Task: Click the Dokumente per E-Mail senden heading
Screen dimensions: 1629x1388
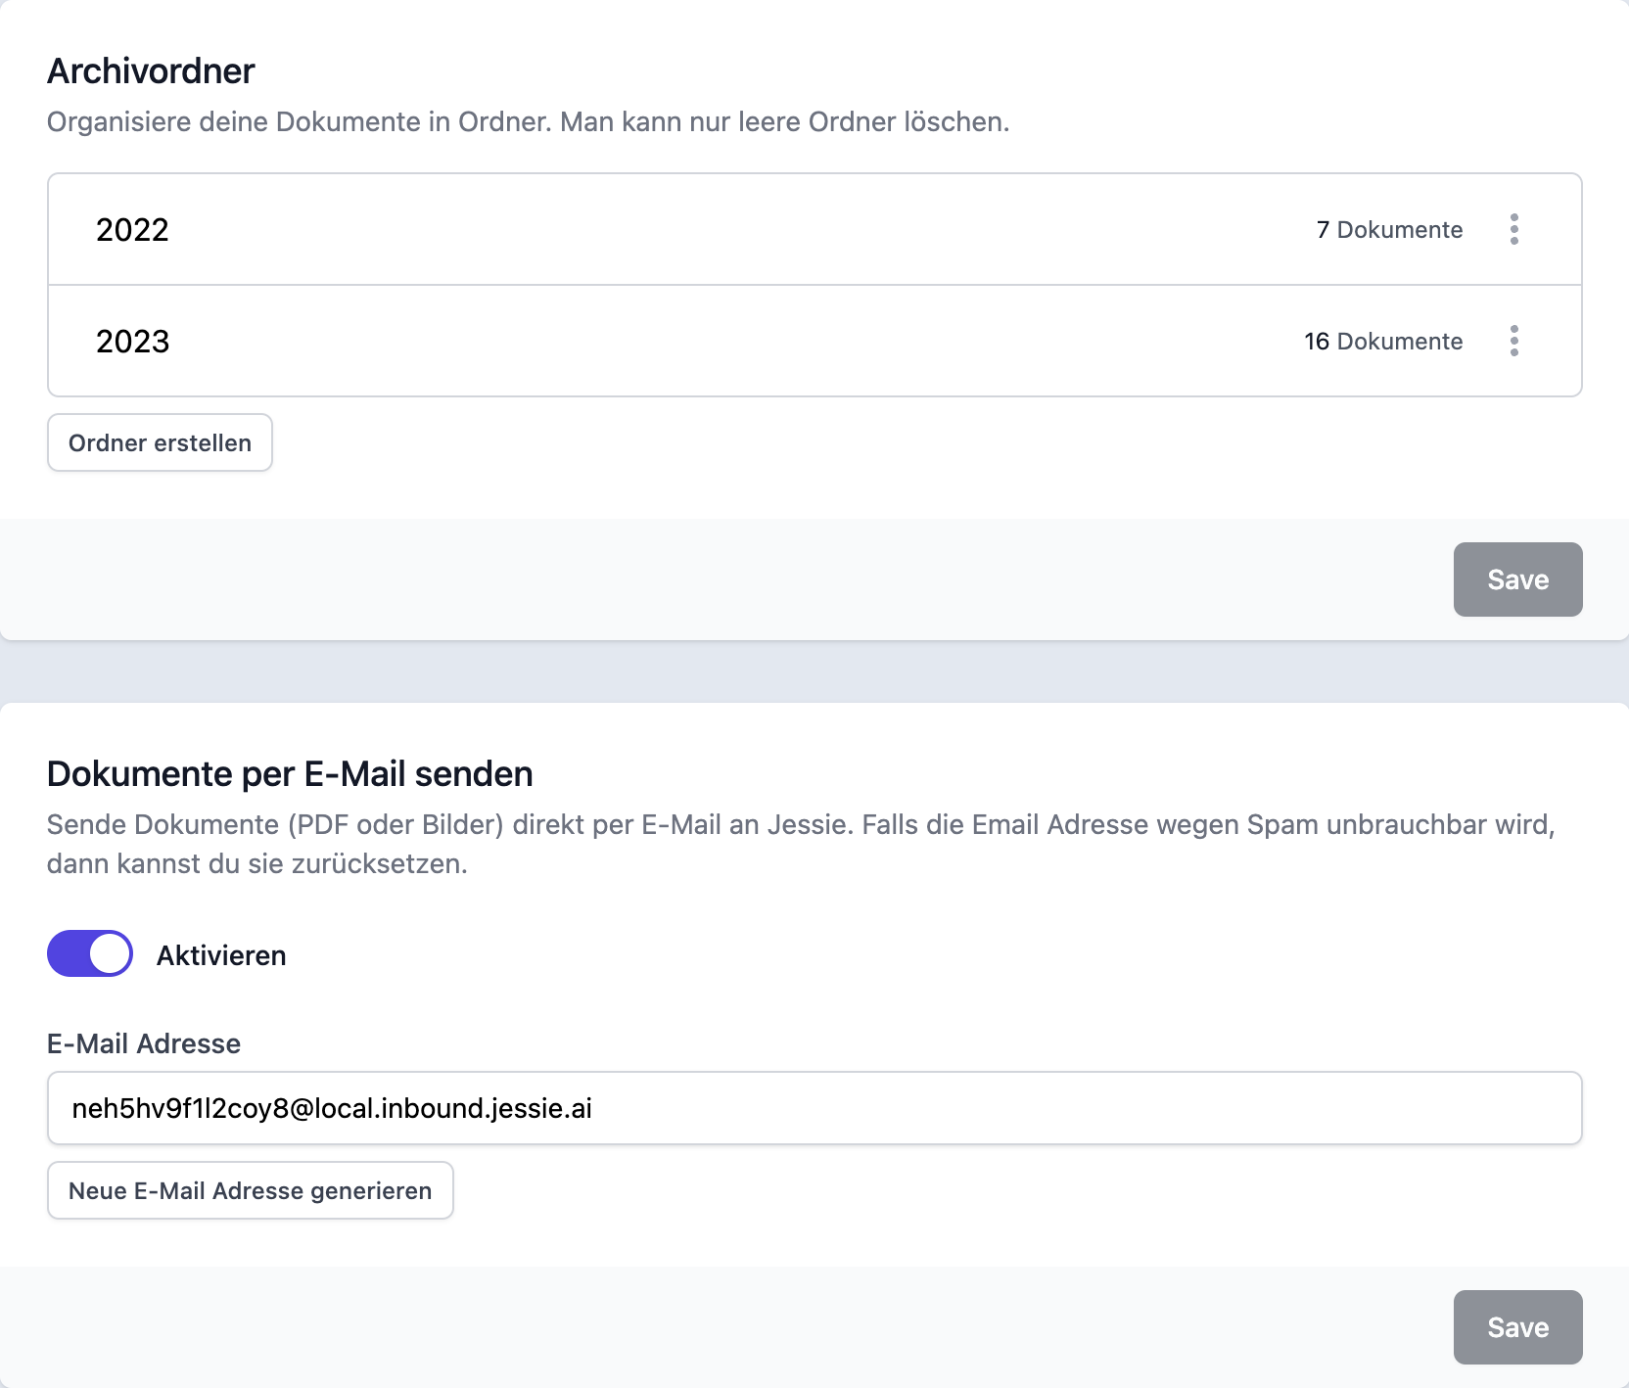Action: click(290, 774)
